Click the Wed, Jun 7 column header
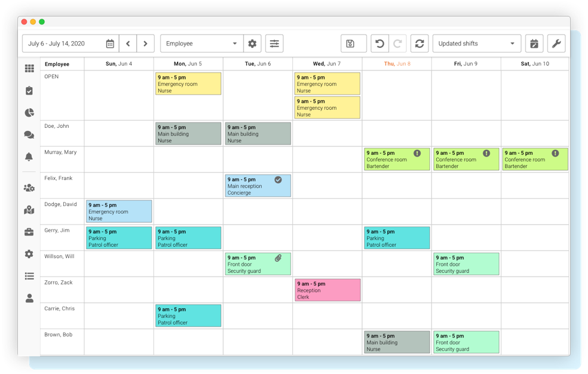 327,64
